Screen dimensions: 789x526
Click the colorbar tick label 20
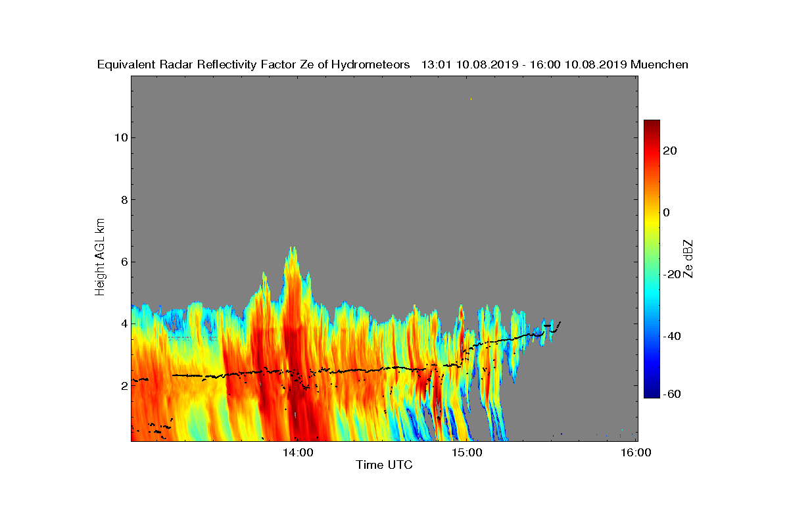(x=671, y=151)
